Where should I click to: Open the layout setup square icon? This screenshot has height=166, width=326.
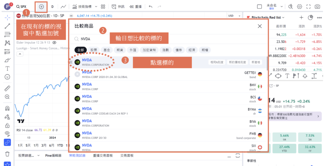click(259, 7)
